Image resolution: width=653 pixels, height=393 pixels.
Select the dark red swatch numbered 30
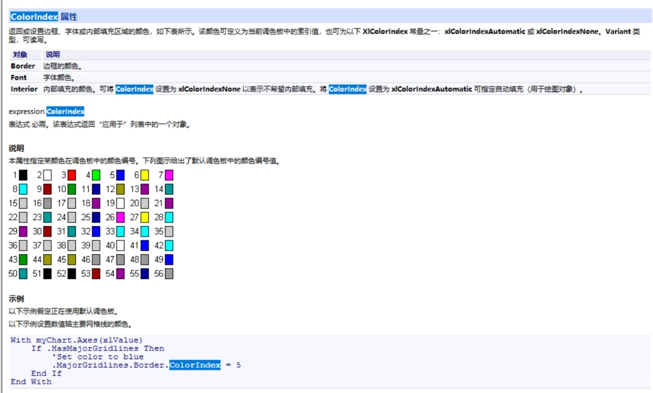(x=47, y=231)
